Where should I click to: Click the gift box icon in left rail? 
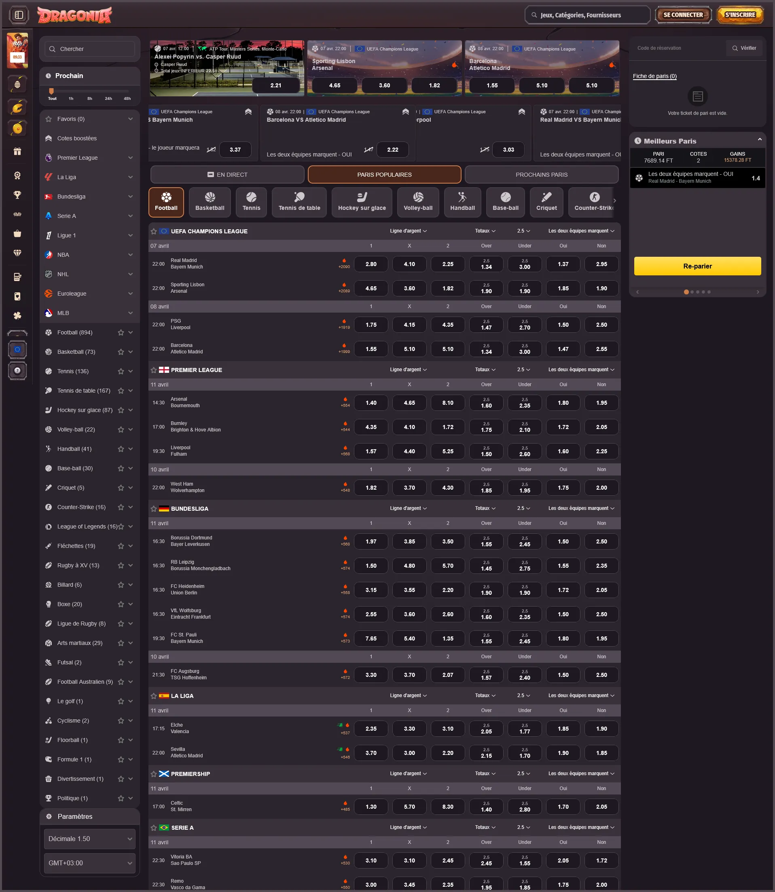pyautogui.click(x=17, y=151)
